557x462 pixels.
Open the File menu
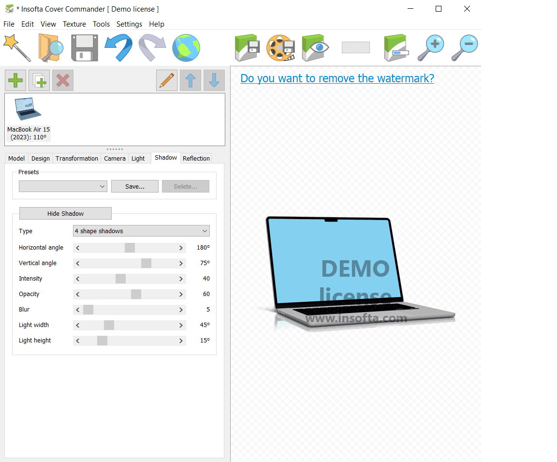click(x=9, y=24)
